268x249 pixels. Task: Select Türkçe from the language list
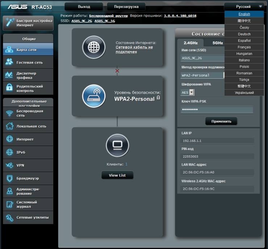[244, 80]
